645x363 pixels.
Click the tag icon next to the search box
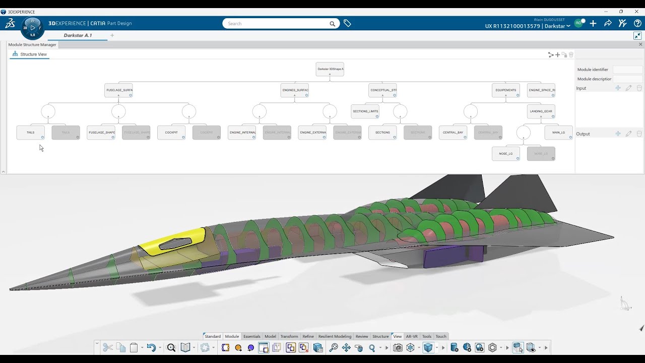pos(347,23)
